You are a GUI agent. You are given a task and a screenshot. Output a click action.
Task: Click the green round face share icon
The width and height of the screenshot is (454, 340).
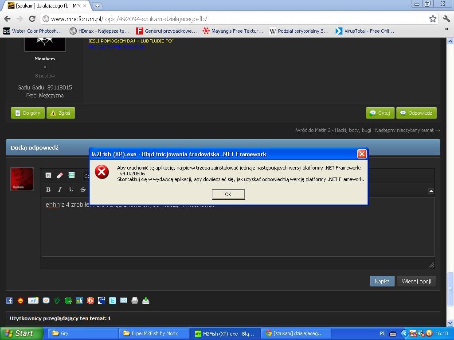tap(68, 301)
